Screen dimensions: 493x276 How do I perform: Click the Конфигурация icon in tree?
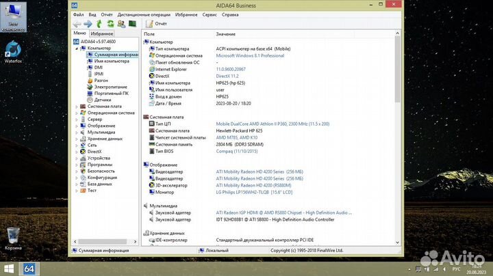coord(83,178)
